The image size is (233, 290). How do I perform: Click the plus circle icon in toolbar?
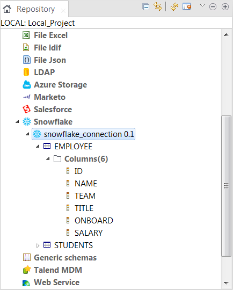click(225, 7)
